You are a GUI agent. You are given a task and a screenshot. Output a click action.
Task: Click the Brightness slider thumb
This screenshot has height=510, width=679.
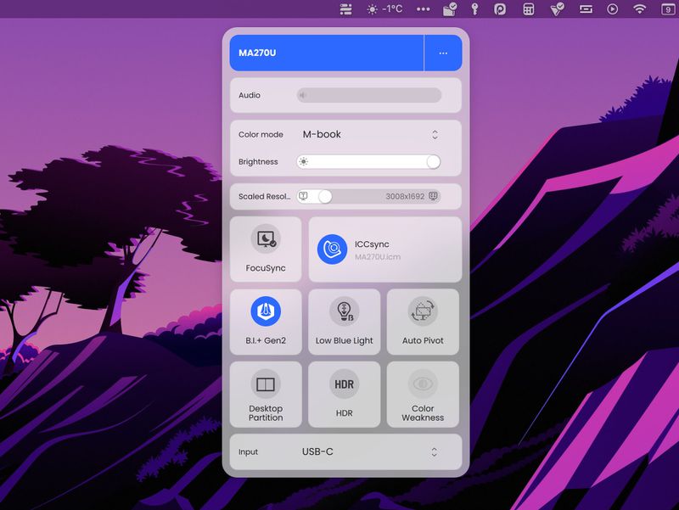coord(433,162)
